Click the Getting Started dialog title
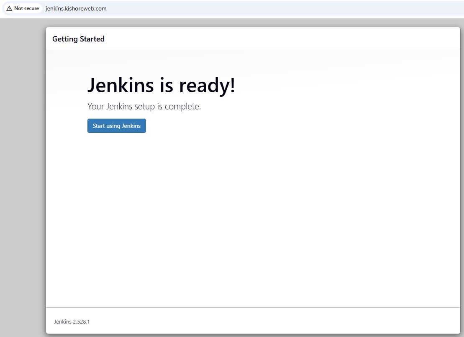 coord(78,39)
